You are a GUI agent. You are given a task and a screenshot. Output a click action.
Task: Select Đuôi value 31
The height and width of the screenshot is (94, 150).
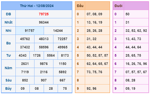pyautogui.click(x=128, y=22)
